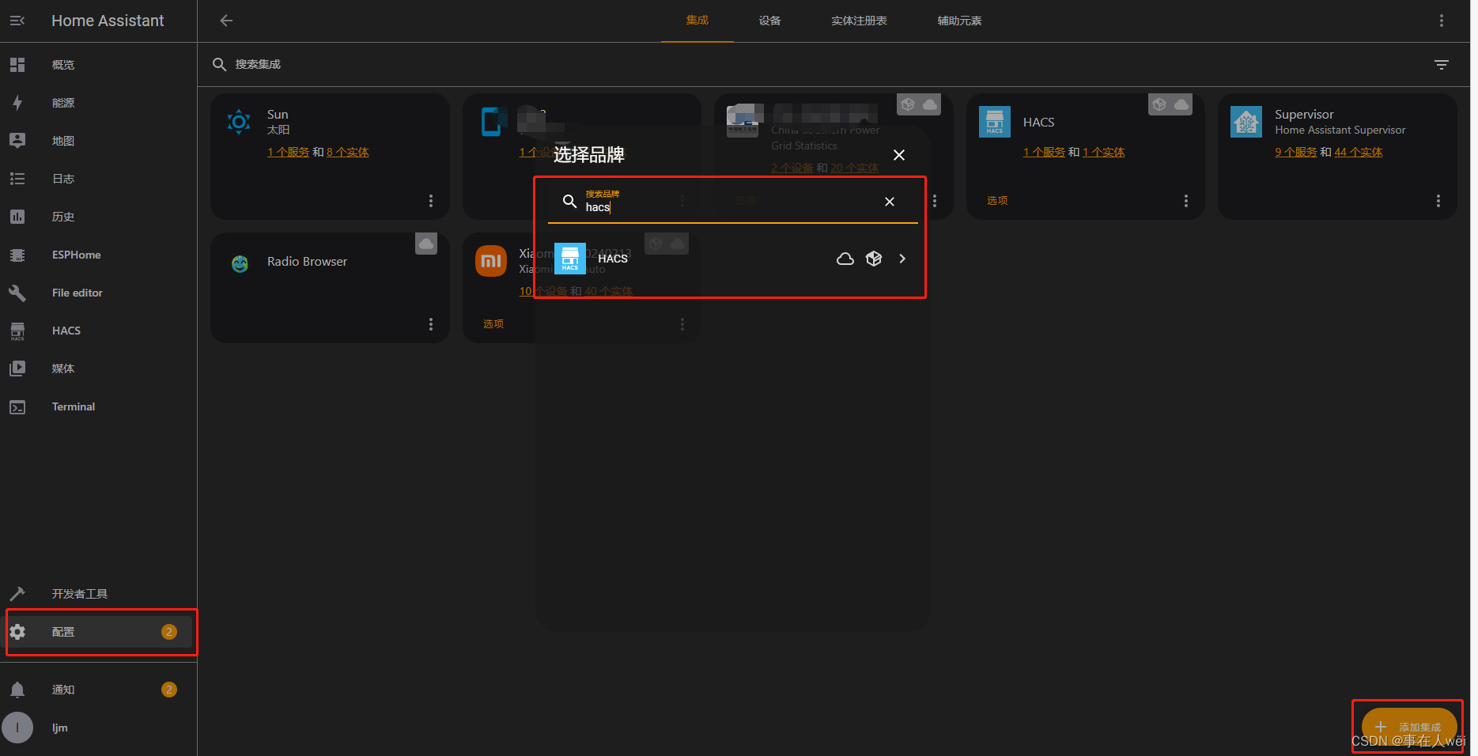Expand the HACS result chevron
Screen dimensions: 1478x756
[x=902, y=259]
